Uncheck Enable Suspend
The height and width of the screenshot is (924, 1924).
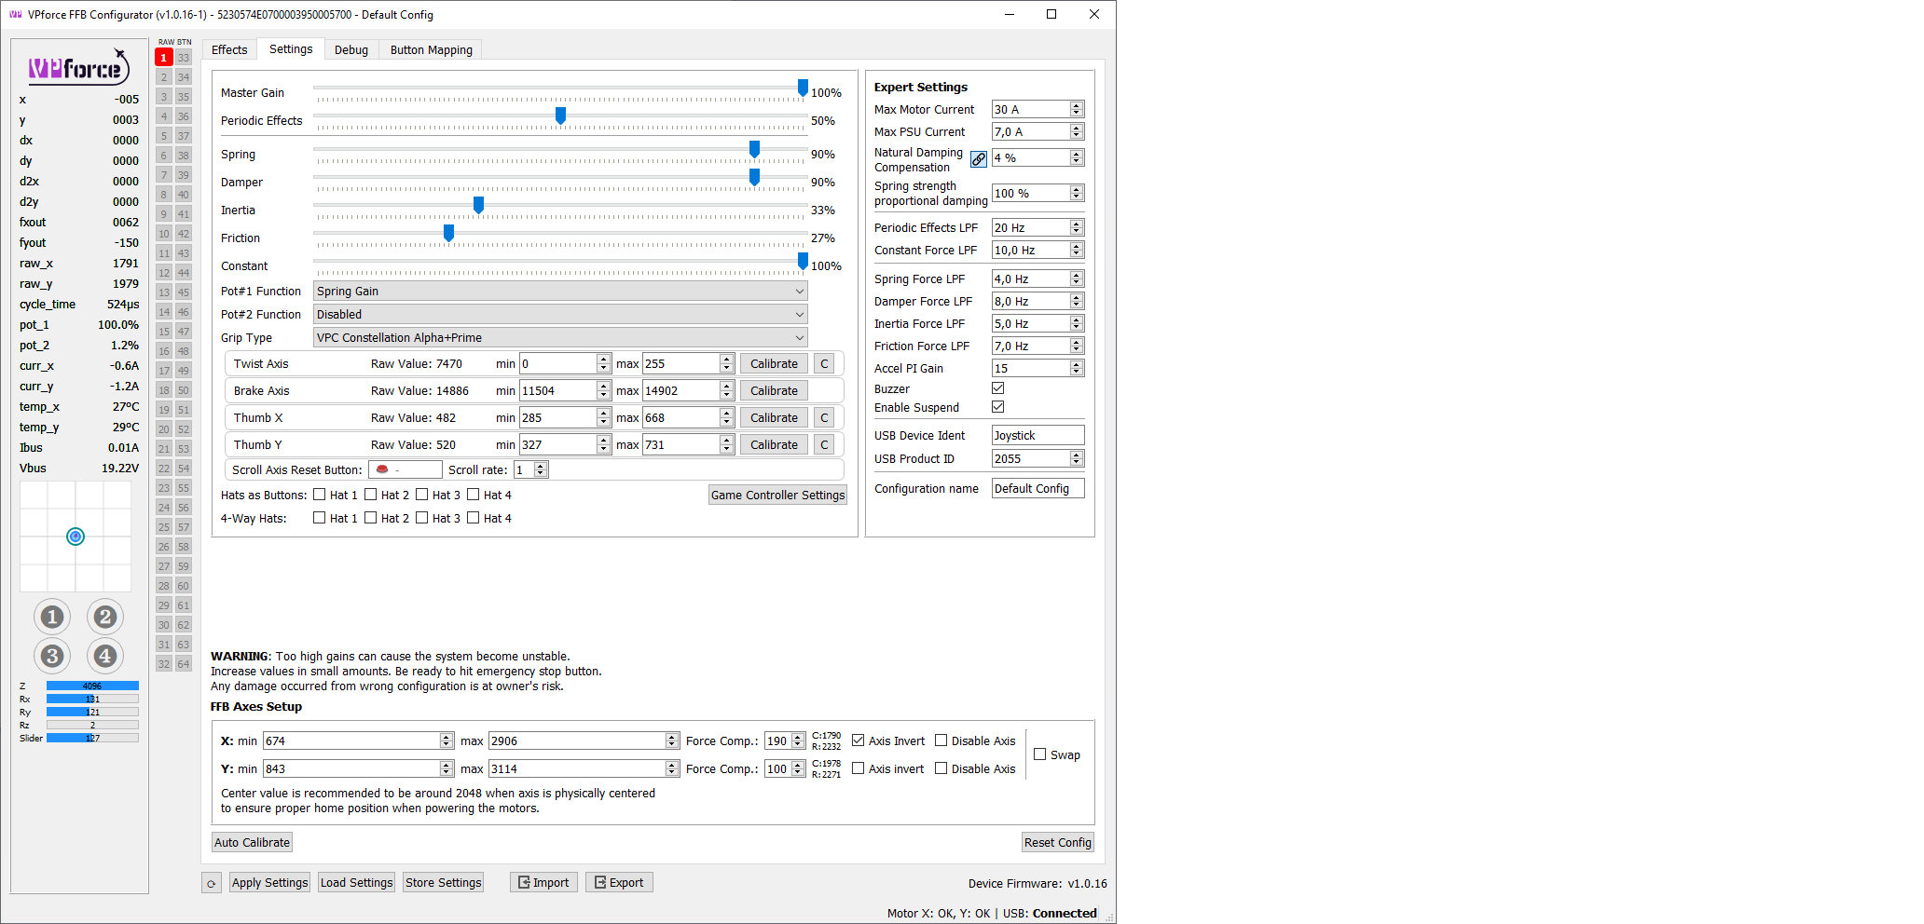[x=998, y=407]
